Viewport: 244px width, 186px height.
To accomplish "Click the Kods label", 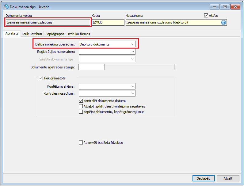I will [96, 16].
